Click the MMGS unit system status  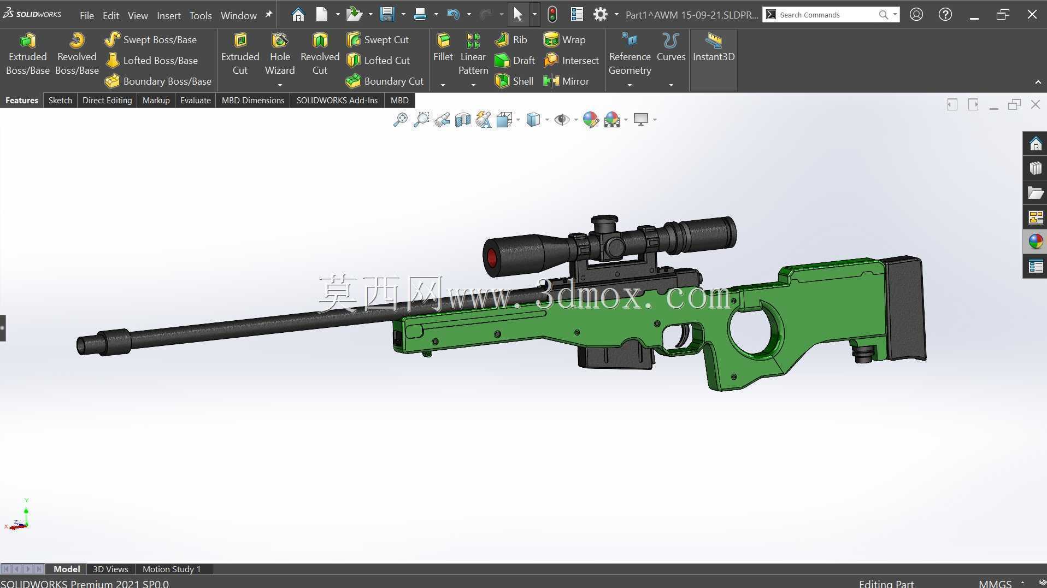995,583
